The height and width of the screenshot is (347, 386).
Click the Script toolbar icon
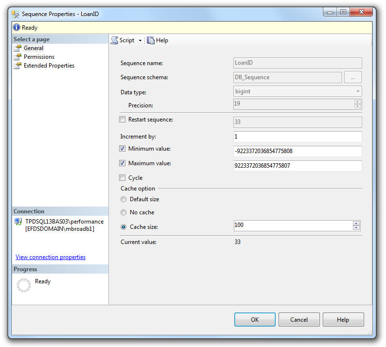click(114, 40)
